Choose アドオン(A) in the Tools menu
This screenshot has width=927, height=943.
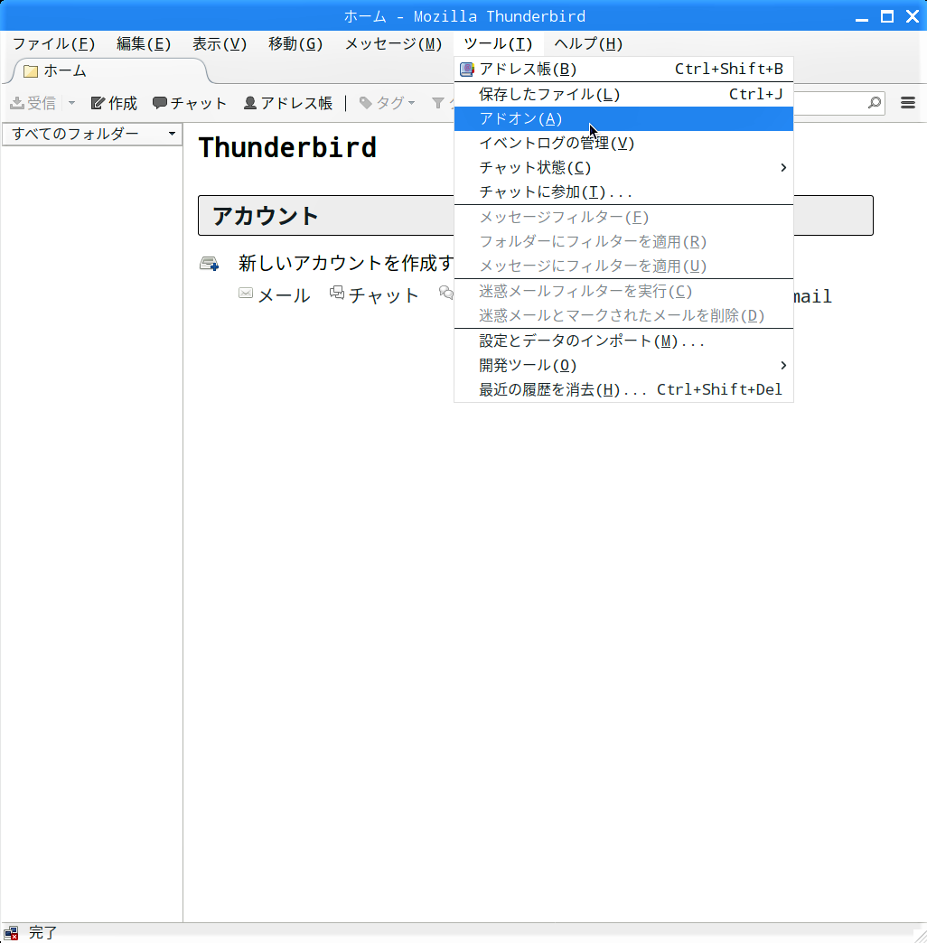coord(623,119)
